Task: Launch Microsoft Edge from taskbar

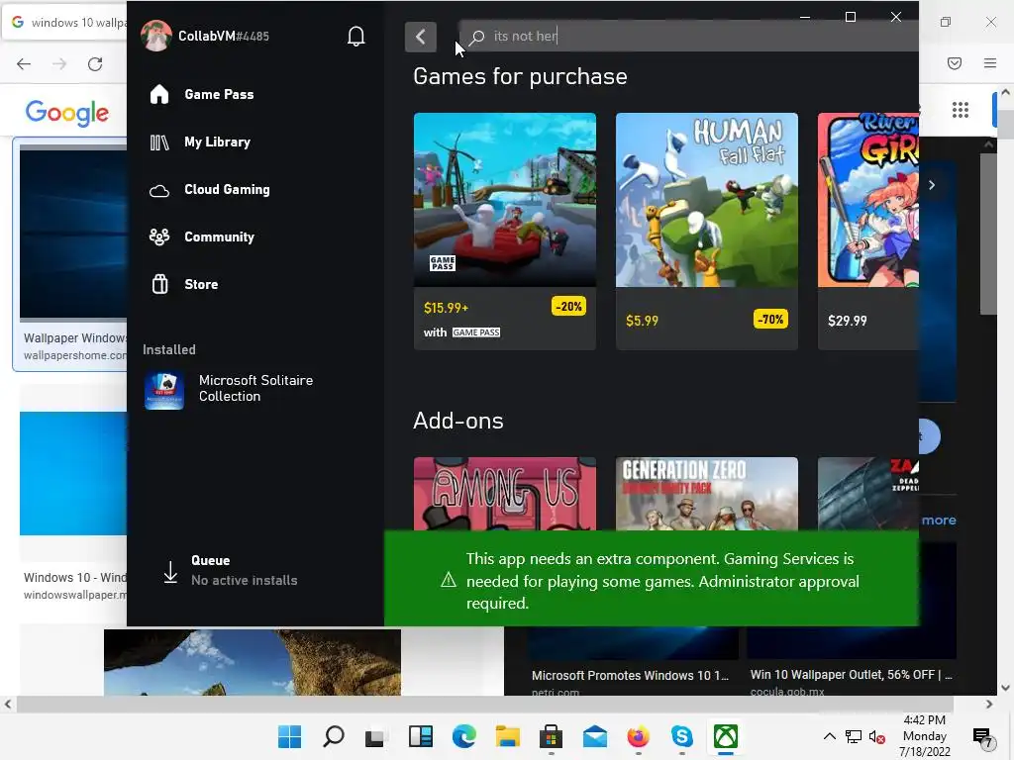Action: point(464,736)
